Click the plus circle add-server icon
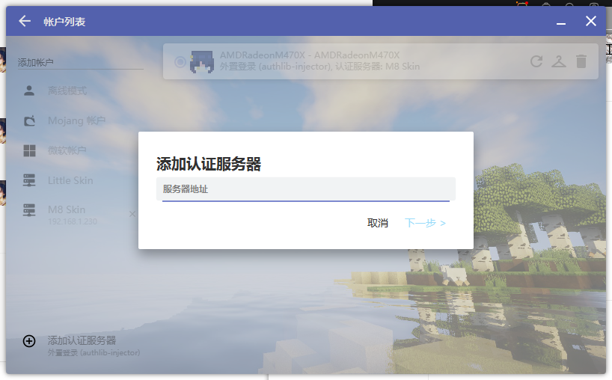Screen dimensions: 612x380 pos(29,341)
